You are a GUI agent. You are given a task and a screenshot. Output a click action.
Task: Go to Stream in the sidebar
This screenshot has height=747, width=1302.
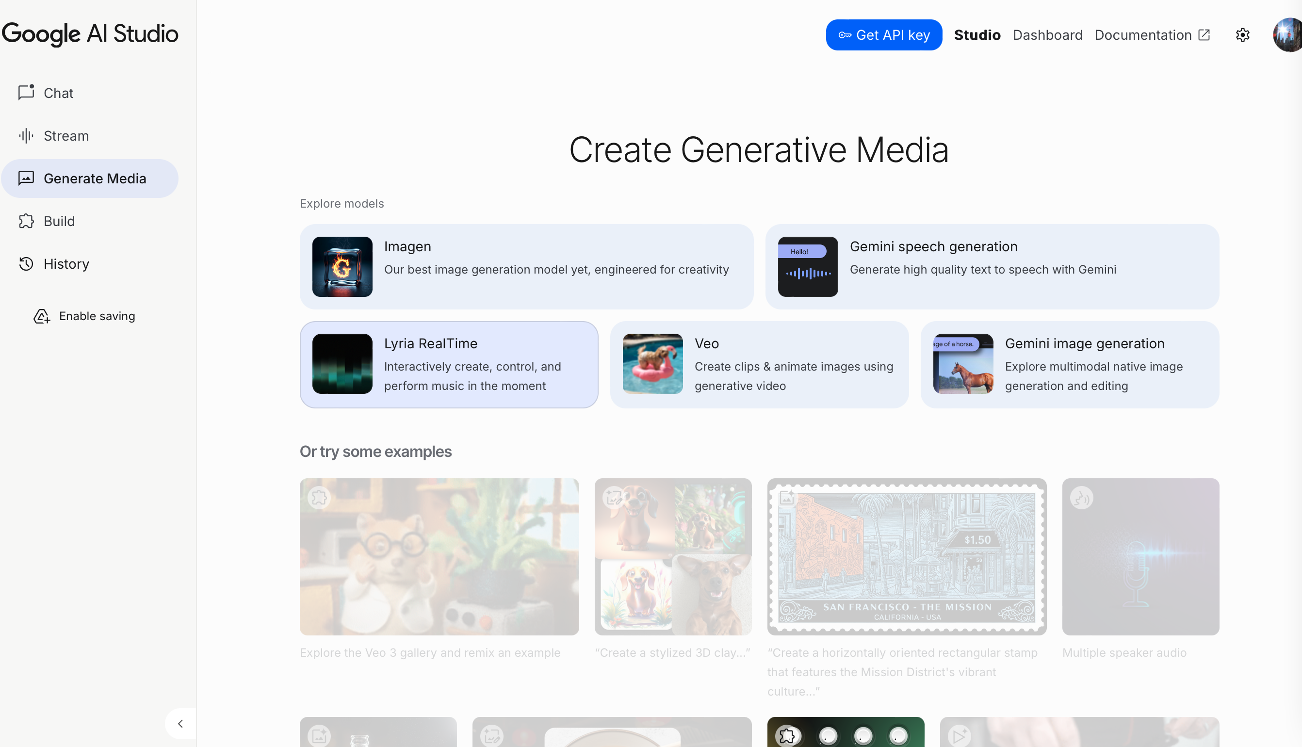[90, 136]
